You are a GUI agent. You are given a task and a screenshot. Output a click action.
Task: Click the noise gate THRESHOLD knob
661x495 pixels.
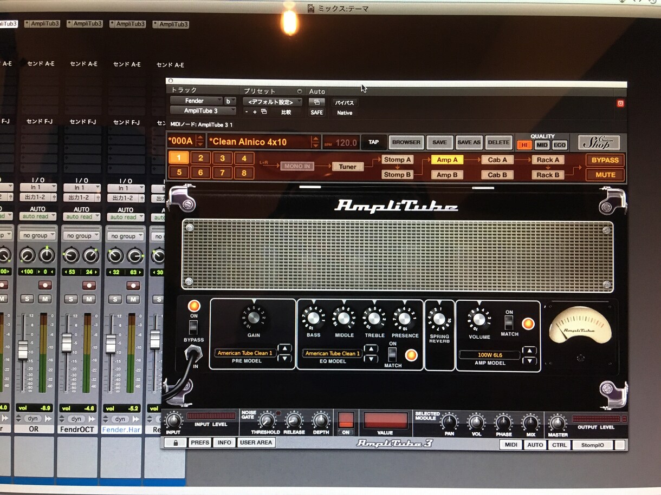coord(266,420)
